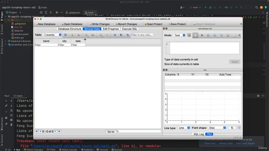Click Write Changes in the toolbar

pos(100,24)
